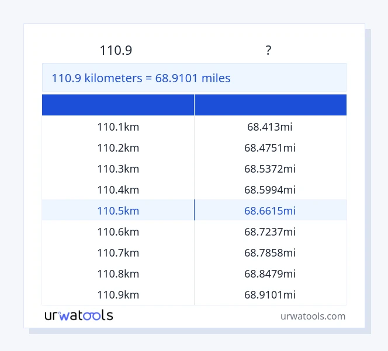Click the 68.413mi table cell
The image size is (388, 351).
tap(270, 127)
